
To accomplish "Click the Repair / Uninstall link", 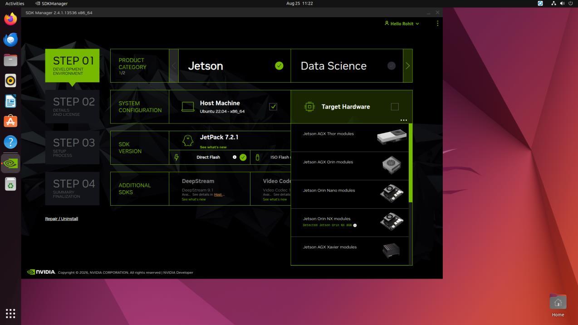I will [x=61, y=219].
